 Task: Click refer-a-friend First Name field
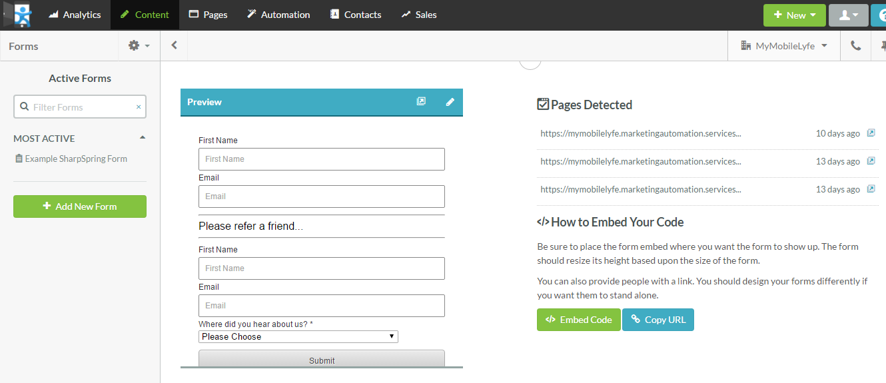(x=322, y=268)
